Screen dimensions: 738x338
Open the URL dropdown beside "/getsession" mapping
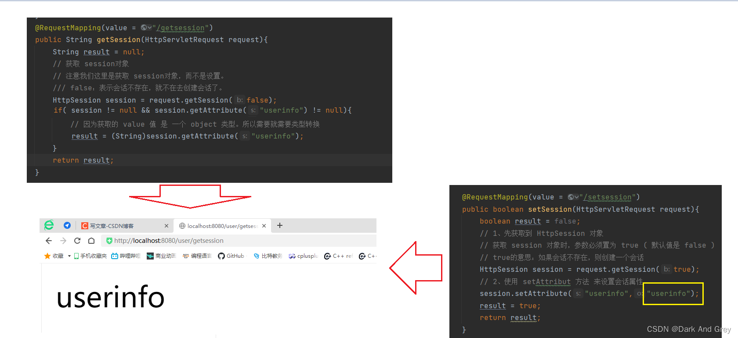tap(147, 28)
